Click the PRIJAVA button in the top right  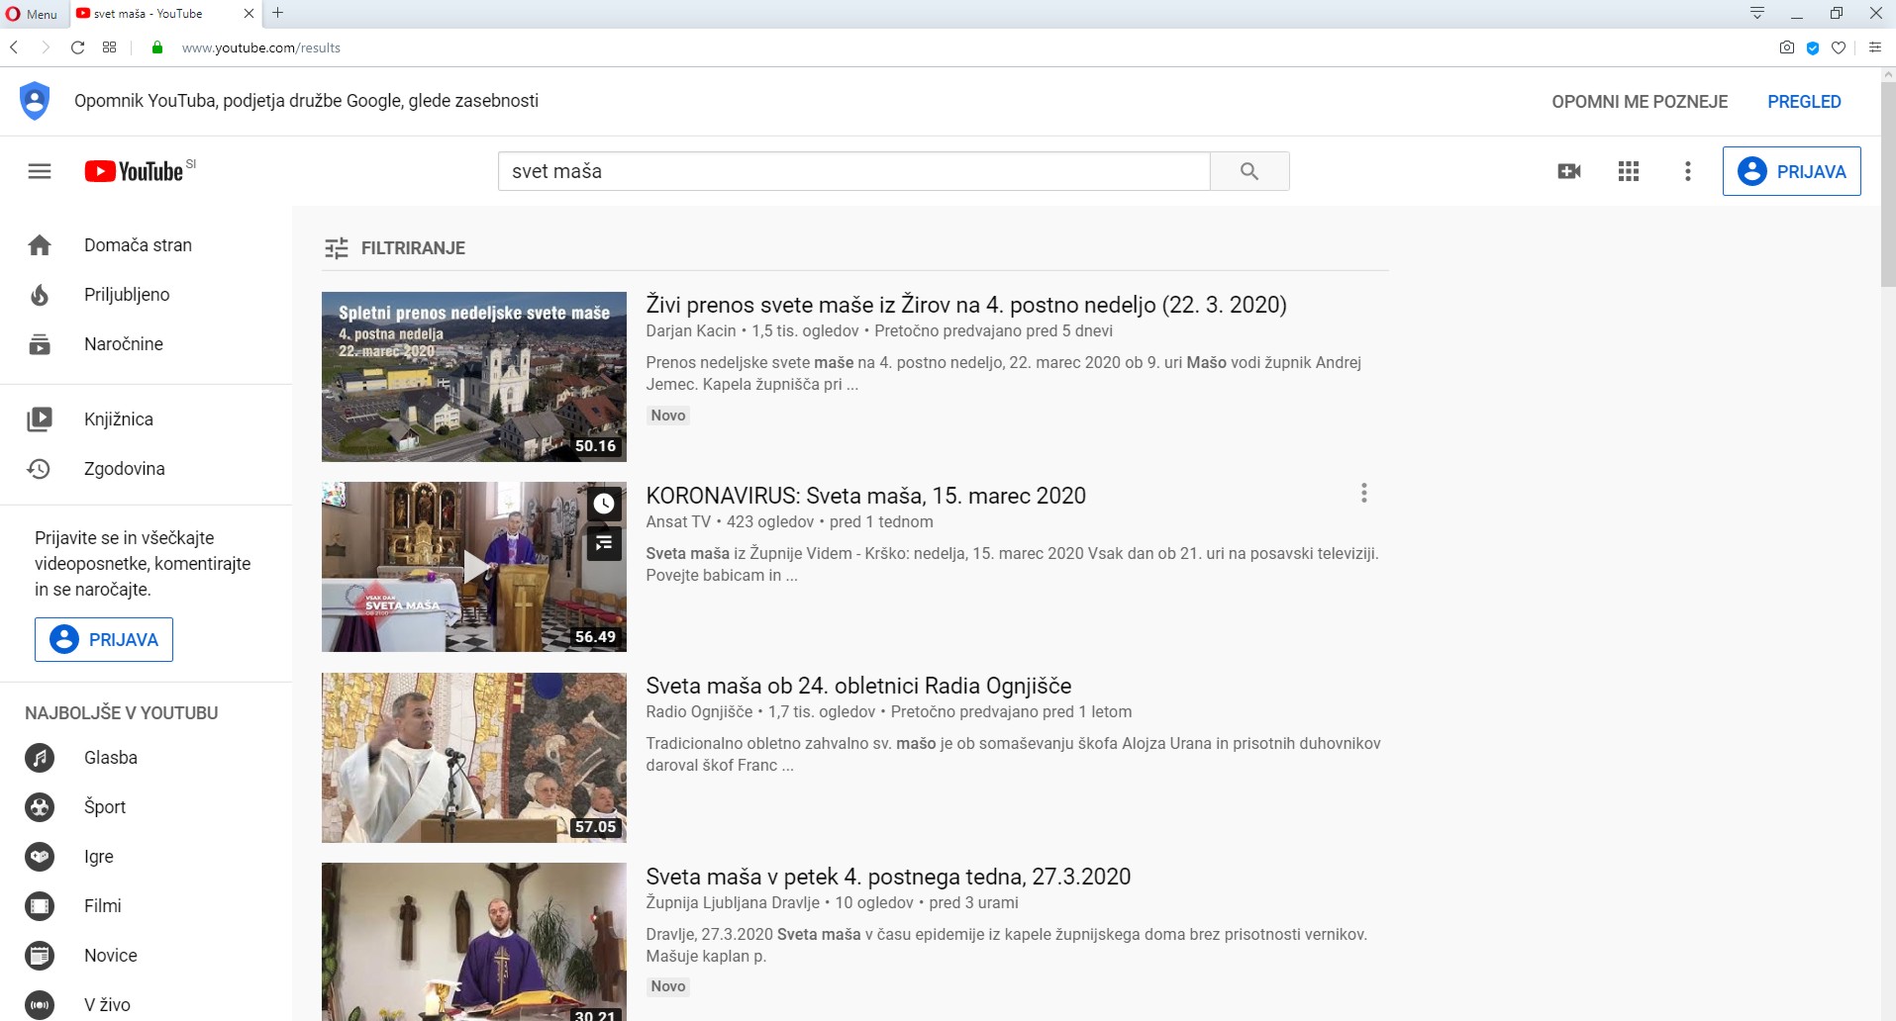tap(1790, 171)
